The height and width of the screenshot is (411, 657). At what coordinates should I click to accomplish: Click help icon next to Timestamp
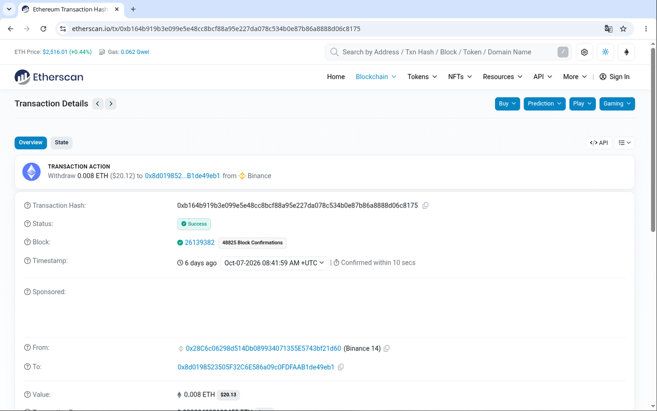[x=28, y=261]
